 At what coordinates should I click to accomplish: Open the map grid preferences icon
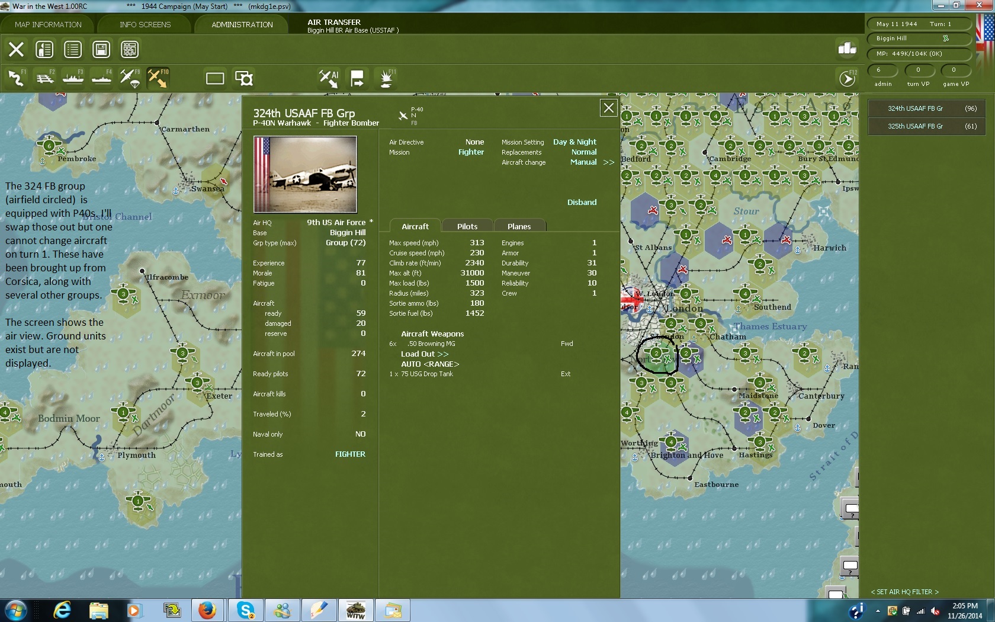[130, 49]
